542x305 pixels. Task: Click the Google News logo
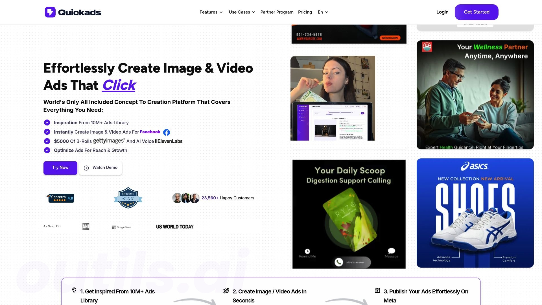click(121, 227)
